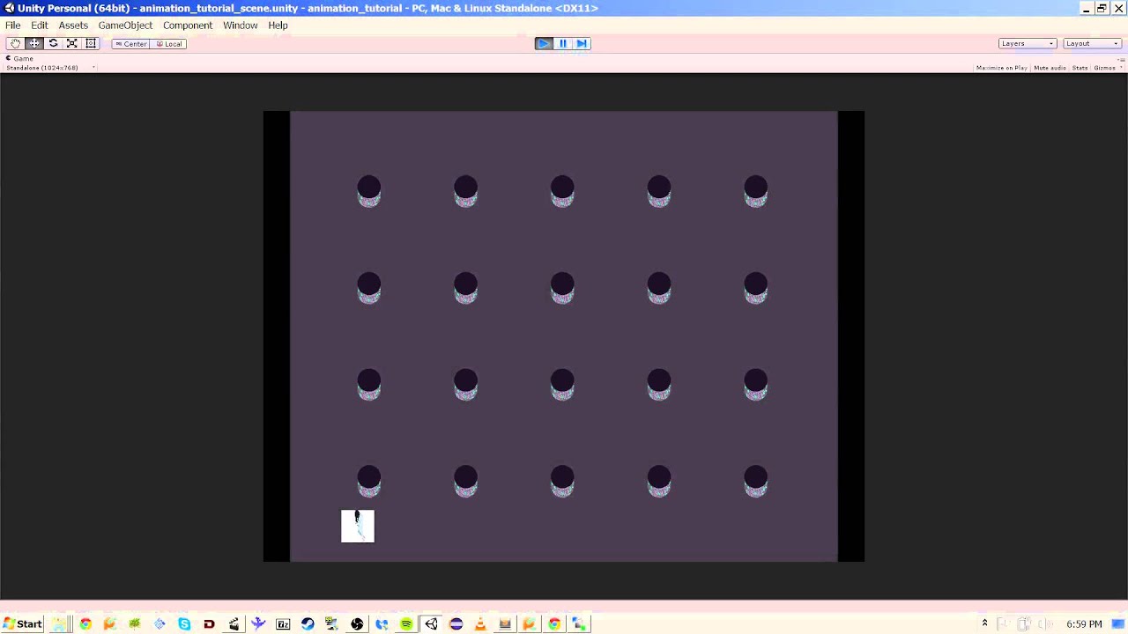Select the Hand tool in toolbar
The width and height of the screenshot is (1128, 634).
tap(15, 43)
